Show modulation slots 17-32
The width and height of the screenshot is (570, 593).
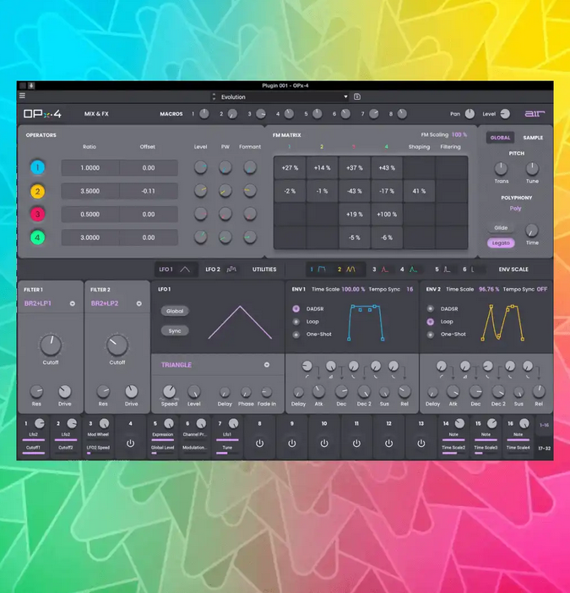(545, 449)
